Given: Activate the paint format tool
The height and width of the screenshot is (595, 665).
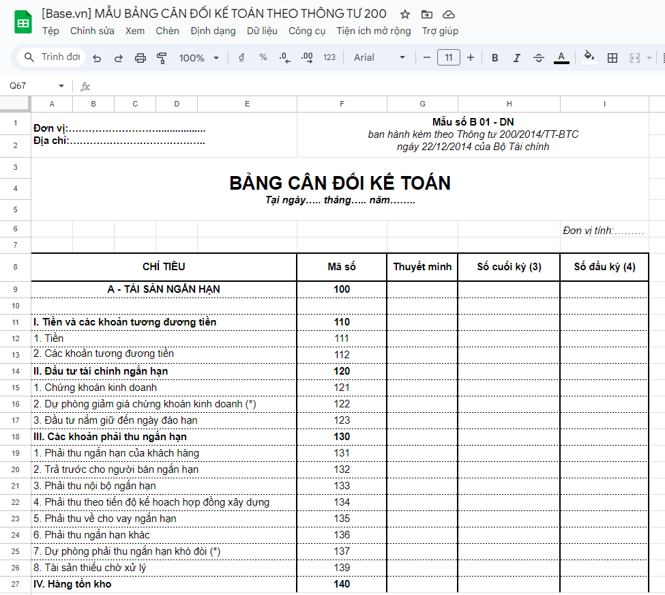Looking at the screenshot, I should tap(162, 58).
